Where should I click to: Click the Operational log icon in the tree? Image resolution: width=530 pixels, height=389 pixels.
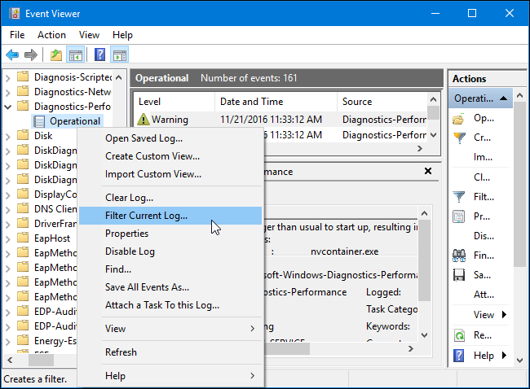[x=40, y=121]
